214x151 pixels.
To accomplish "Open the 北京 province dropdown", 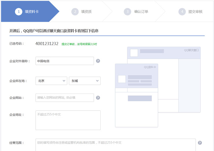I will [x=51, y=81].
